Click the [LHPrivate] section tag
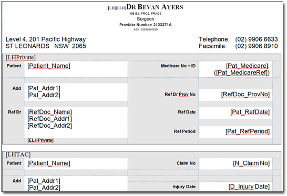287x196 pixels. point(20,57)
